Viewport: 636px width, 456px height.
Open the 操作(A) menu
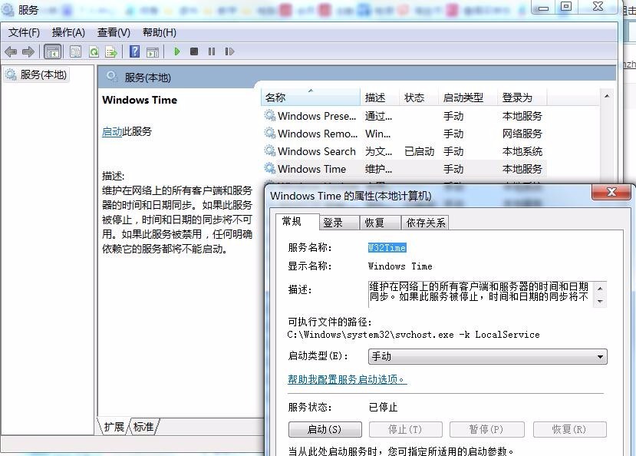[x=68, y=32]
